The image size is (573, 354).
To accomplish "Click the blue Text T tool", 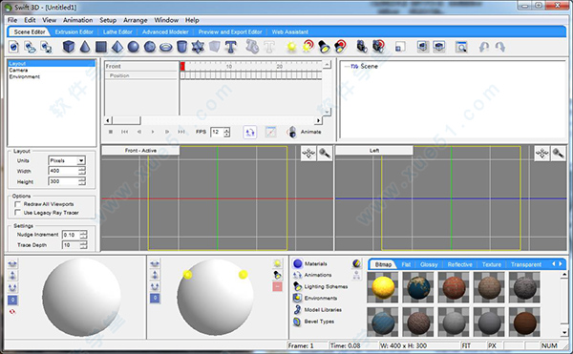I will 230,47.
